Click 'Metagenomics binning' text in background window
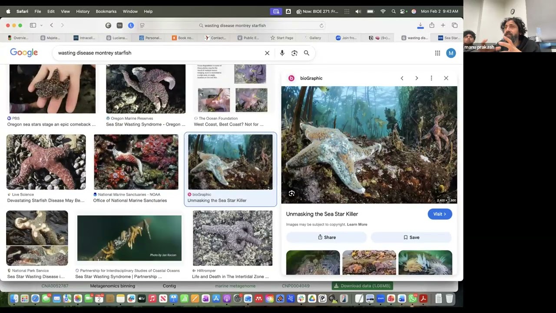This screenshot has height=313, width=556. (113, 286)
